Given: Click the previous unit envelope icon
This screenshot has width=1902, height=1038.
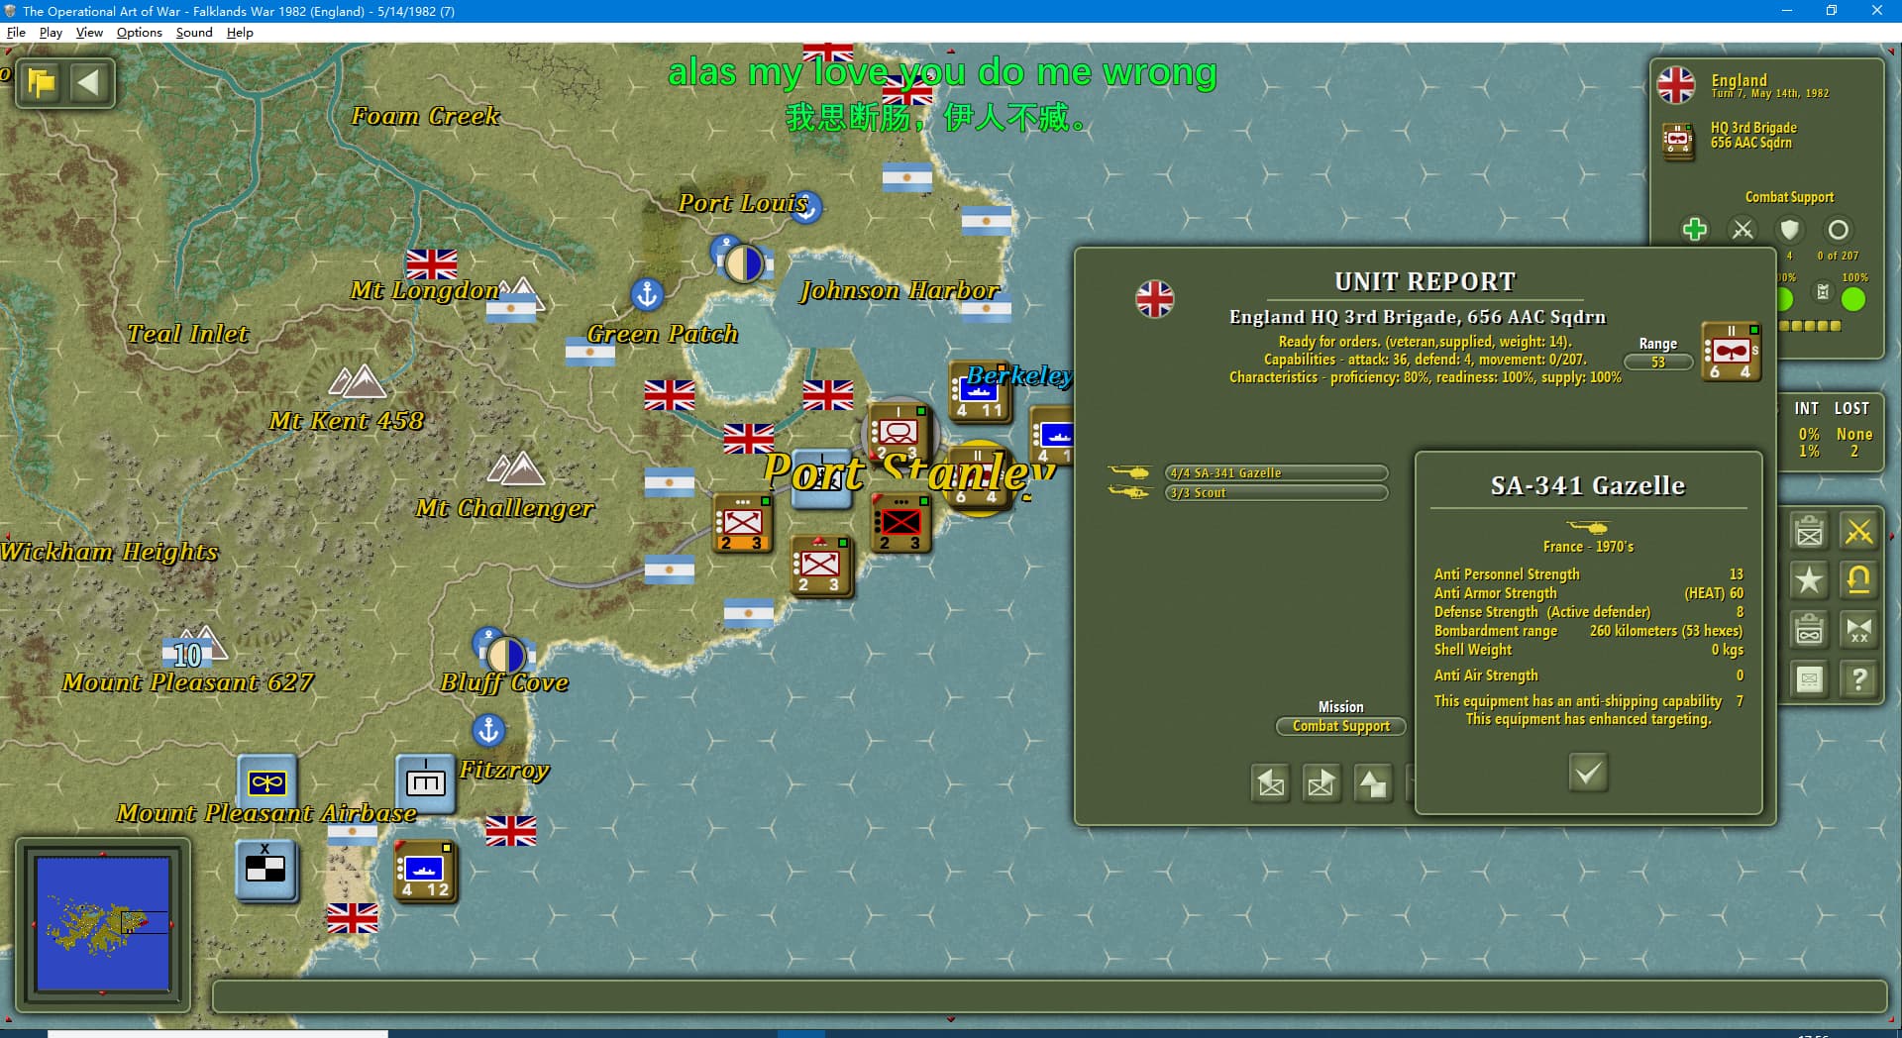Looking at the screenshot, I should click(1271, 783).
